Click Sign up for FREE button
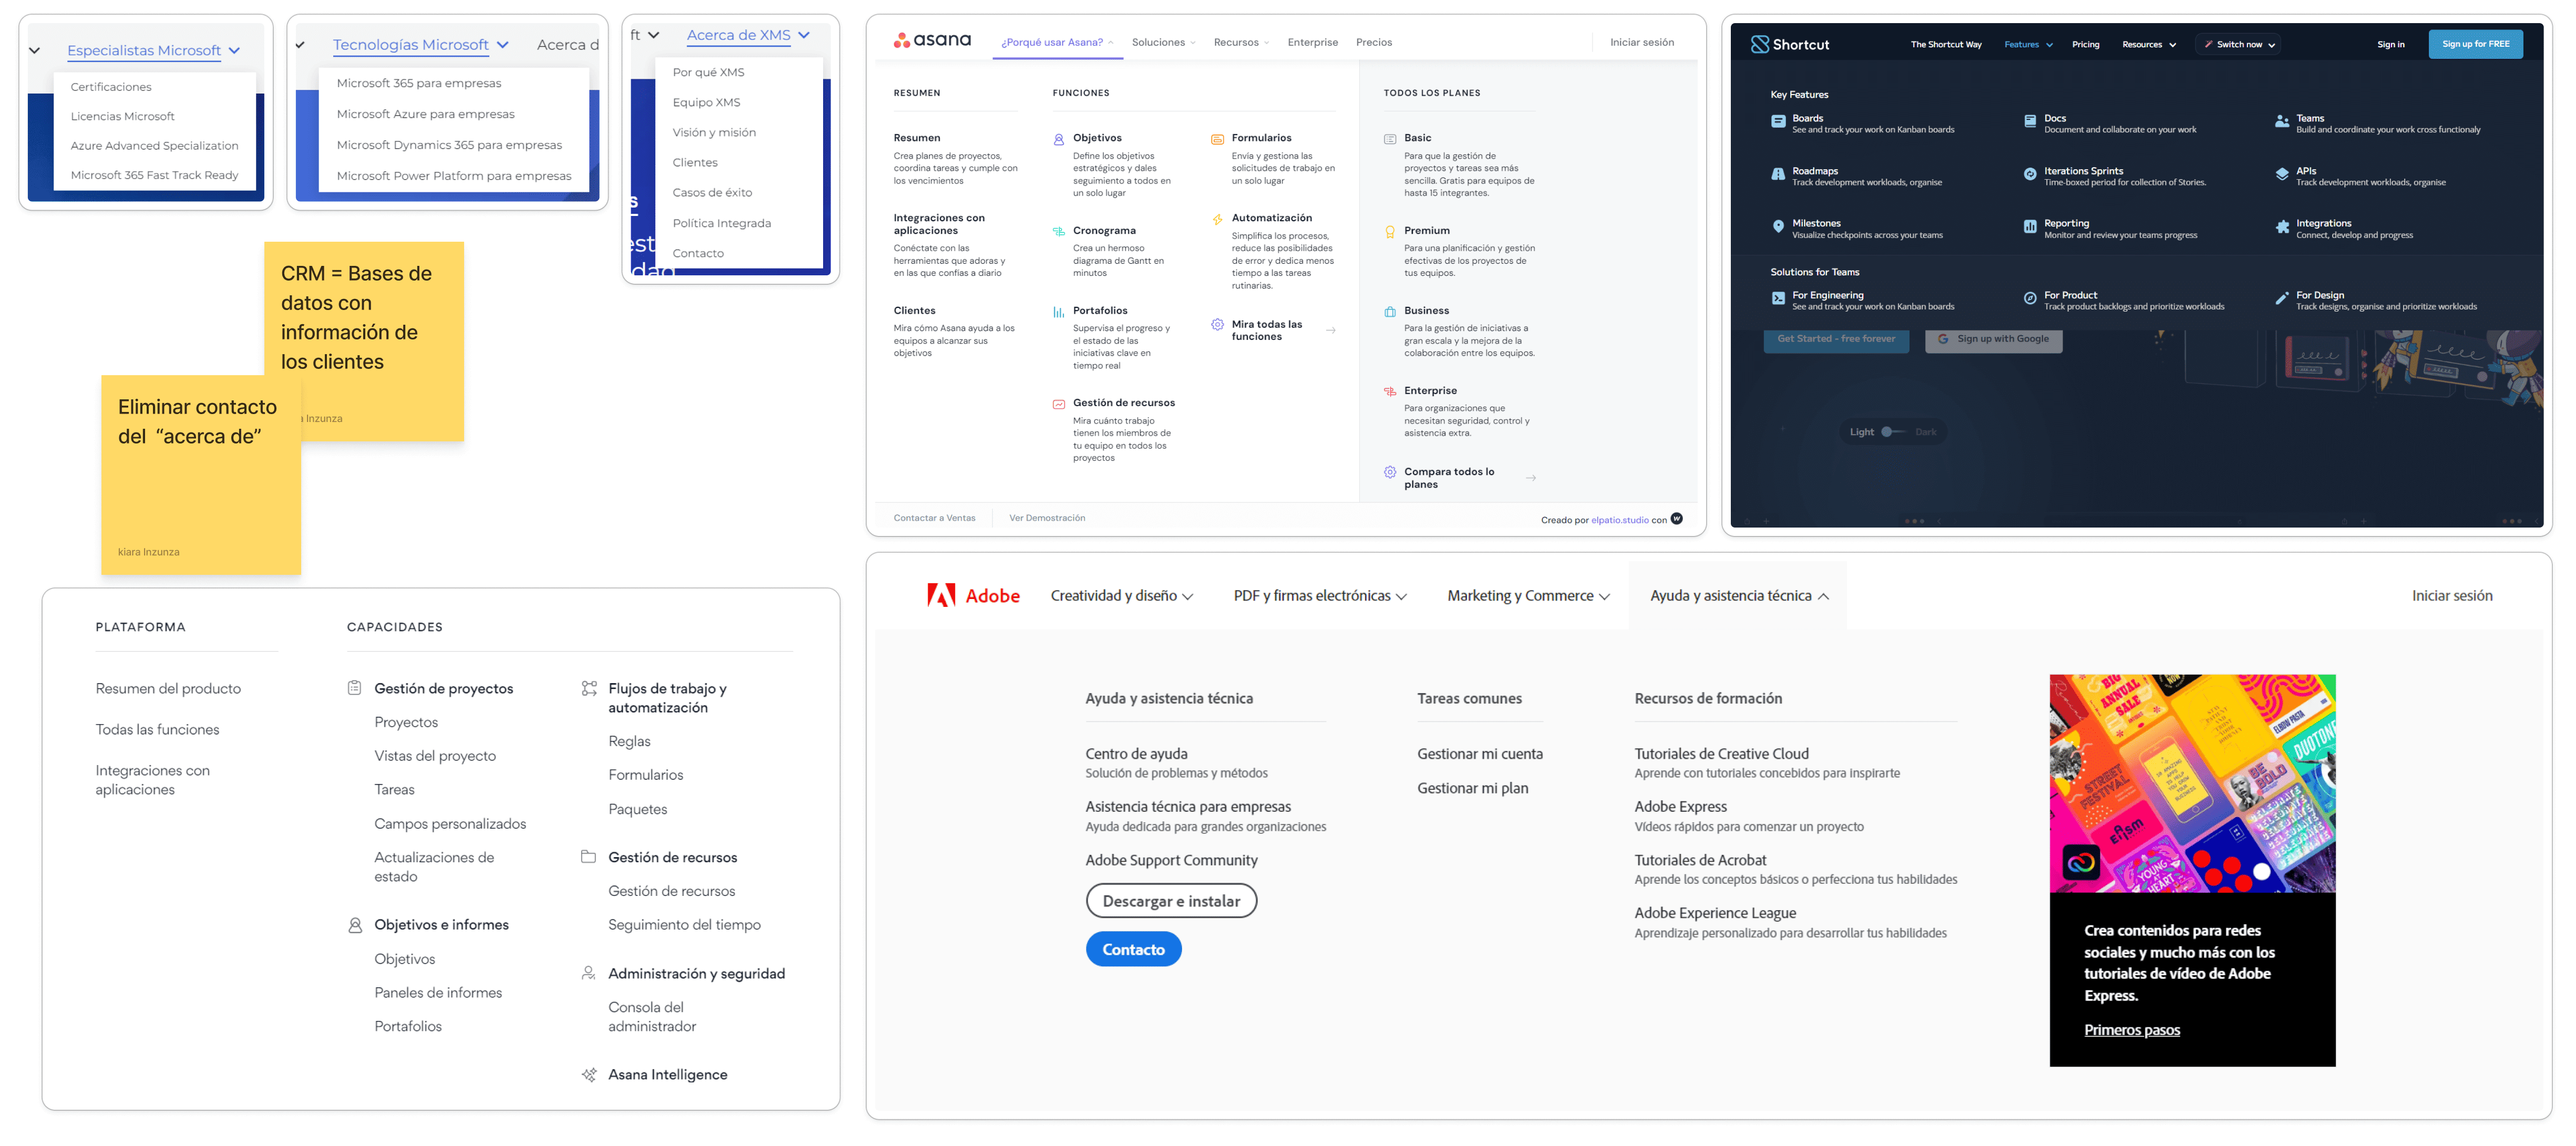The width and height of the screenshot is (2576, 1146). 2475,44
